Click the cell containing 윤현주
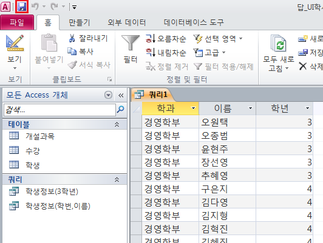The width and height of the screenshot is (323, 243). tap(228, 149)
